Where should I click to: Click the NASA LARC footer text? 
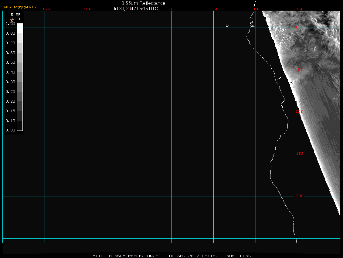pos(239,256)
